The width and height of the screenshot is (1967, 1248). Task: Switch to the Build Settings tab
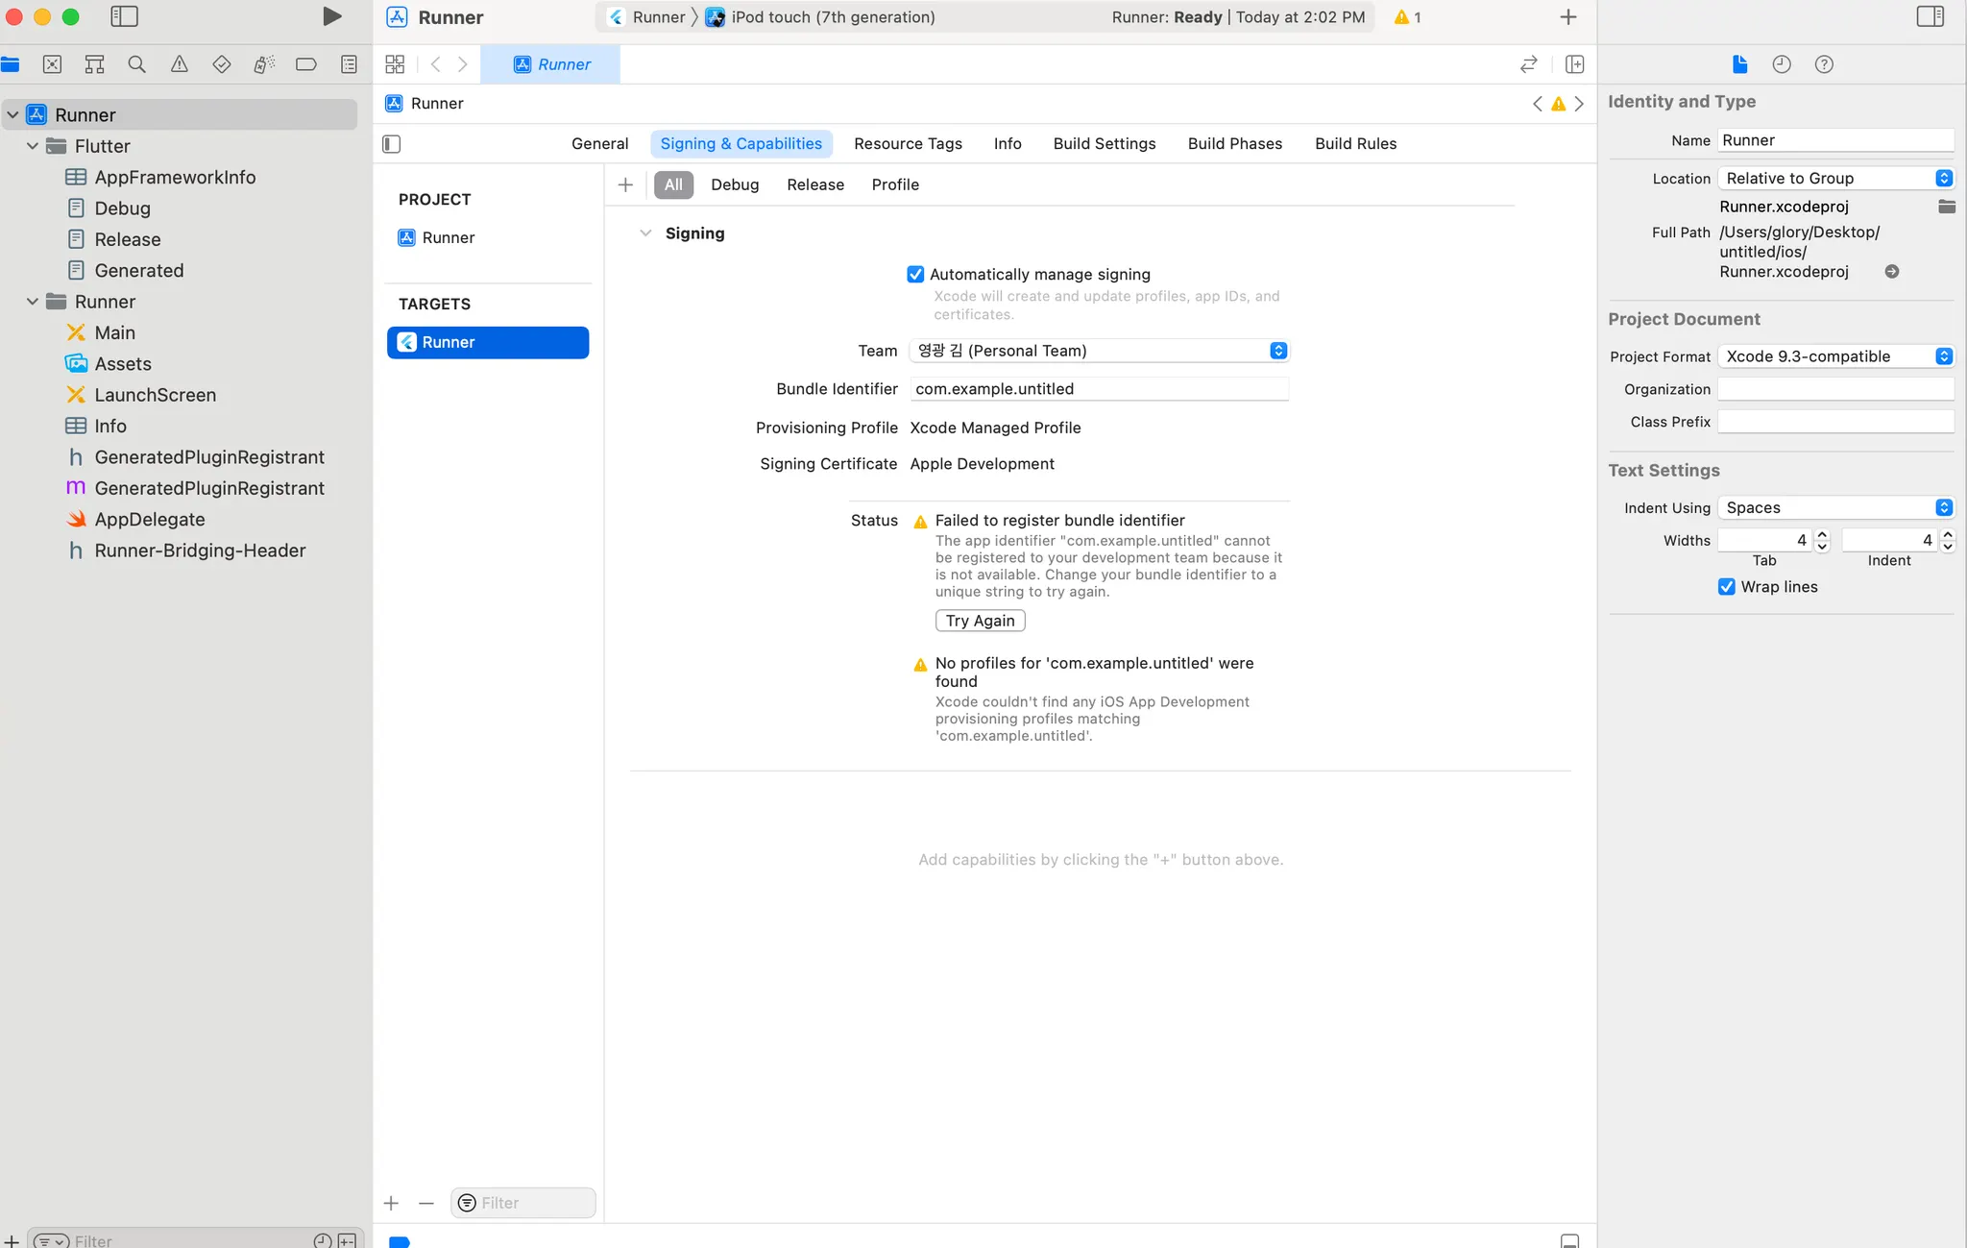pyautogui.click(x=1104, y=143)
